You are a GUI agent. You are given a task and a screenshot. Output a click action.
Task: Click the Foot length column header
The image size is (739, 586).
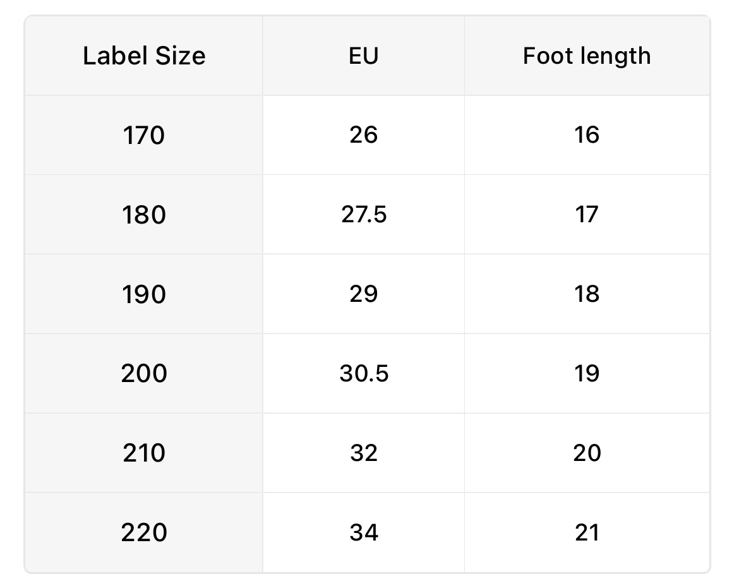[587, 56]
